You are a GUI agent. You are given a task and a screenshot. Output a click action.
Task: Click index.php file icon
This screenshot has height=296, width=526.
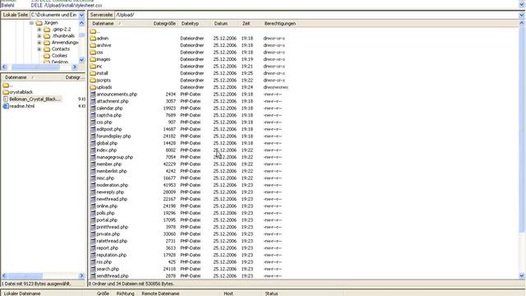(93, 150)
